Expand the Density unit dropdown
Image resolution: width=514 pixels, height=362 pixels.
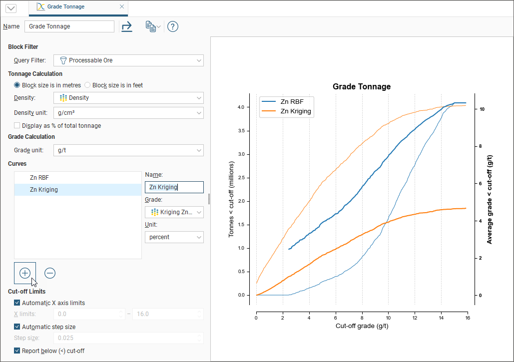pyautogui.click(x=129, y=113)
